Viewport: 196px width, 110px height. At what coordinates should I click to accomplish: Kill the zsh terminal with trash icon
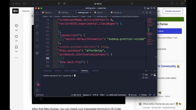pyautogui.click(x=155, y=75)
